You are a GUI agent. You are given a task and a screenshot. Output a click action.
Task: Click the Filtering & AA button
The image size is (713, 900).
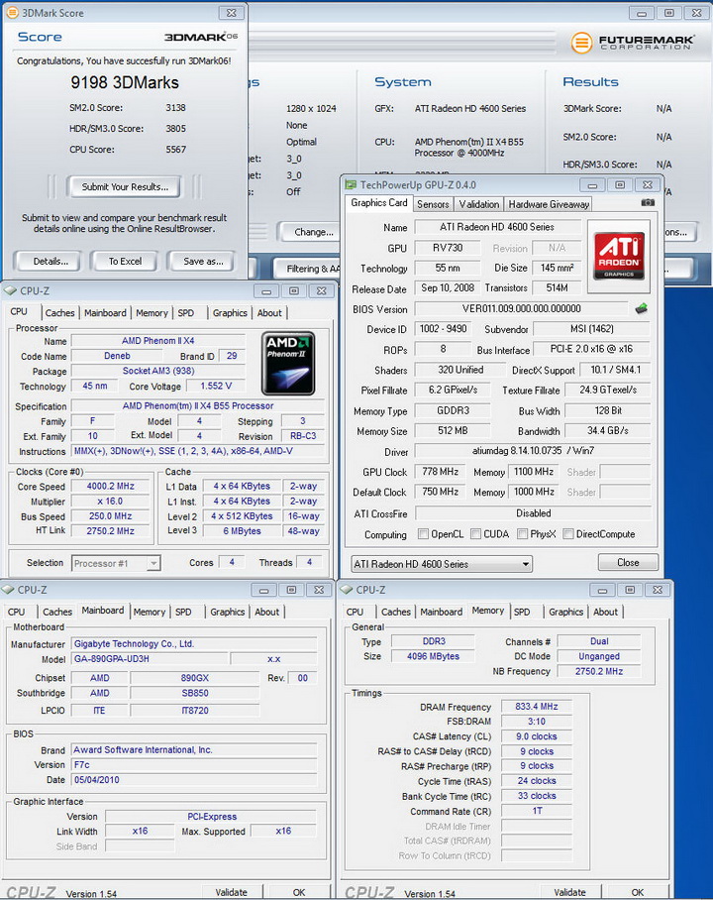tap(305, 268)
